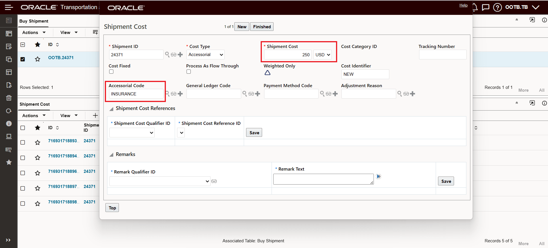
Task: Favorite the OOTB.24371 shipment star
Action: pyautogui.click(x=38, y=59)
